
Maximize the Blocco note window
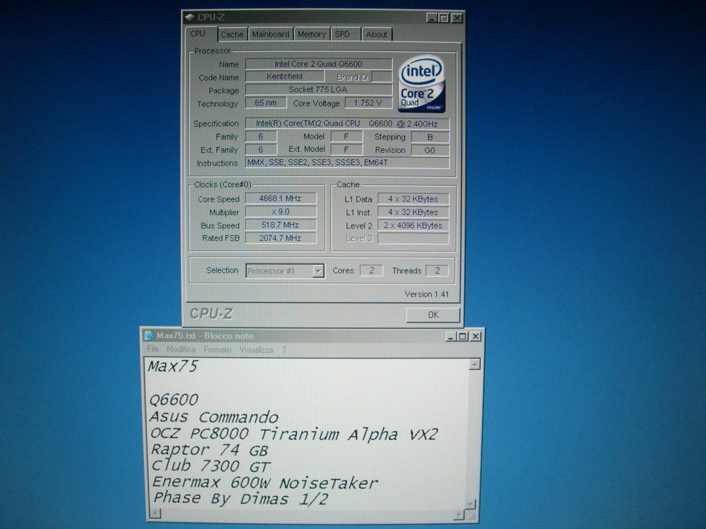coord(463,336)
